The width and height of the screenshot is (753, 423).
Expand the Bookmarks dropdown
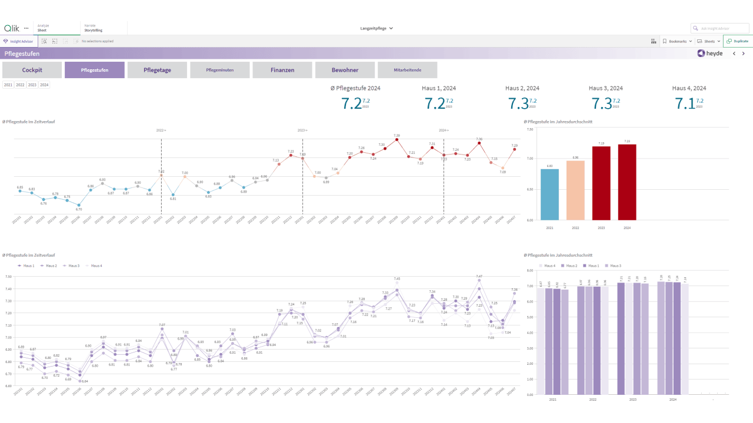click(677, 41)
